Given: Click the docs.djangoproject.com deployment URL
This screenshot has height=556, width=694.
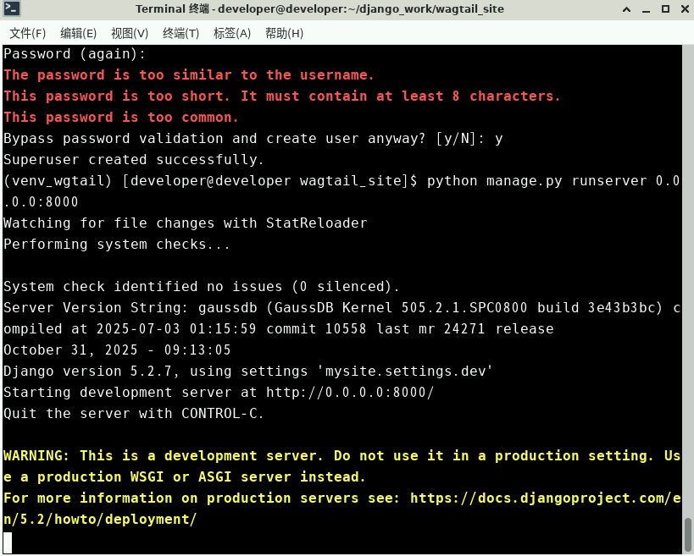Looking at the screenshot, I should click(546, 498).
